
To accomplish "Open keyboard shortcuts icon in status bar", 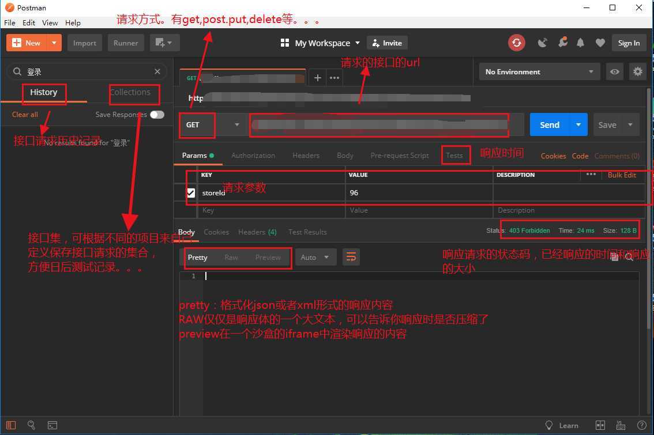I will (x=621, y=425).
